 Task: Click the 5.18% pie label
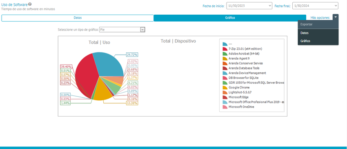133,73
